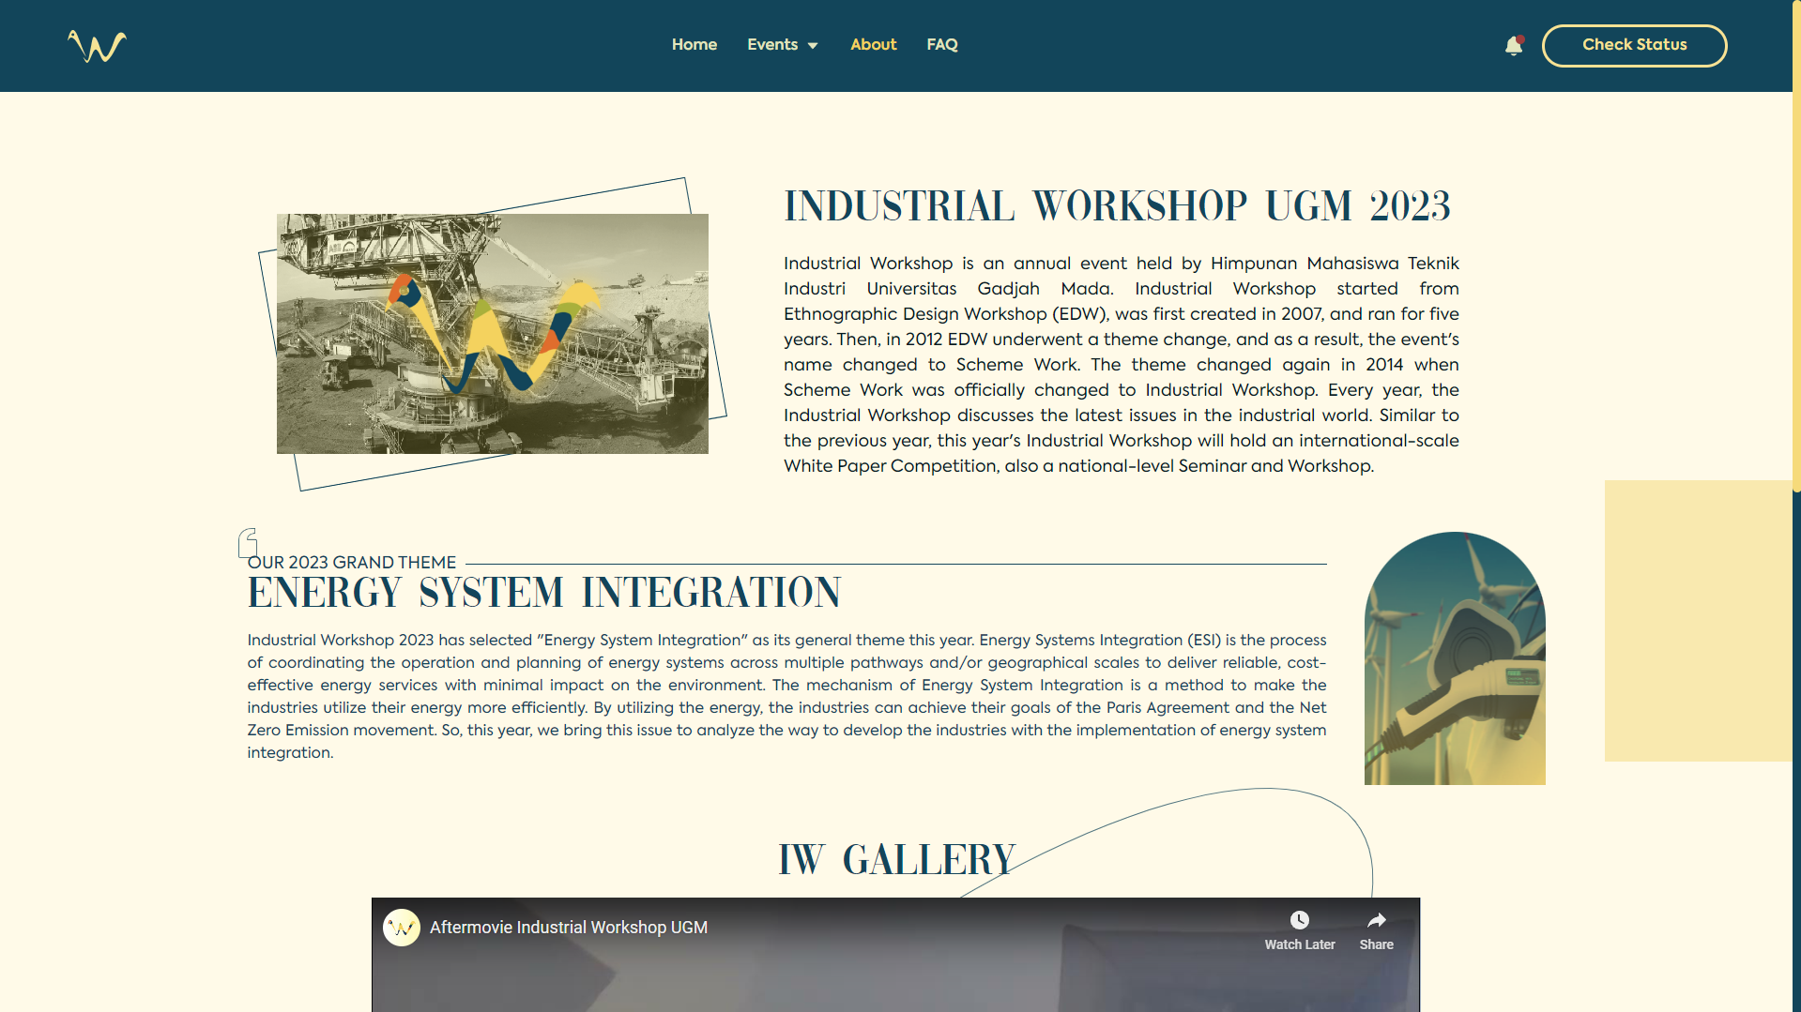Click the quote mark icon above grand theme
Viewport: 1801px width, 1012px height.
coord(248,541)
